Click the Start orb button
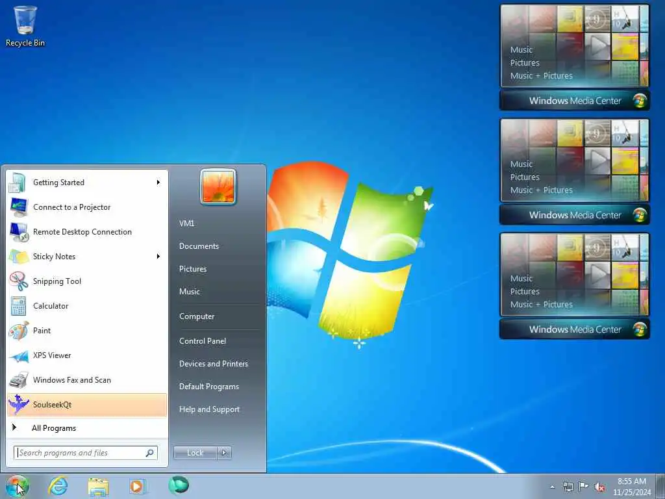Screen dimensions: 665x499 point(18,486)
